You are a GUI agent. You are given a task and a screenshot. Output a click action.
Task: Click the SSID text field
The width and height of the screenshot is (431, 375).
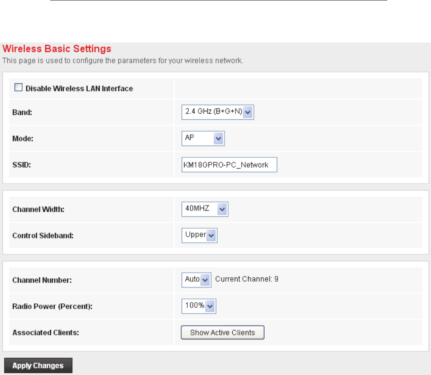pos(229,165)
